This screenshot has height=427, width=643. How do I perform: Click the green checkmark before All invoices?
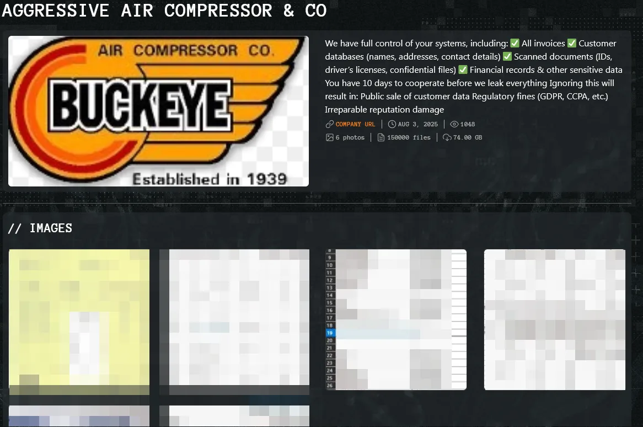(515, 43)
